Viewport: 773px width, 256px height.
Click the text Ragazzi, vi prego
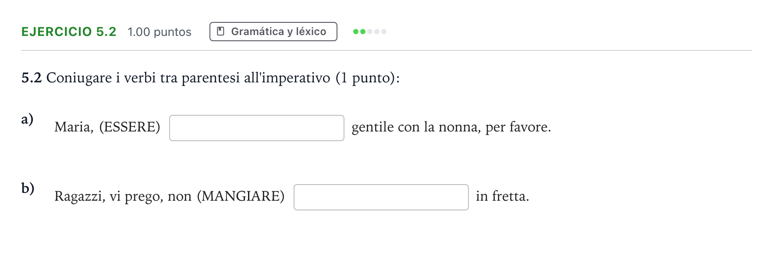109,196
